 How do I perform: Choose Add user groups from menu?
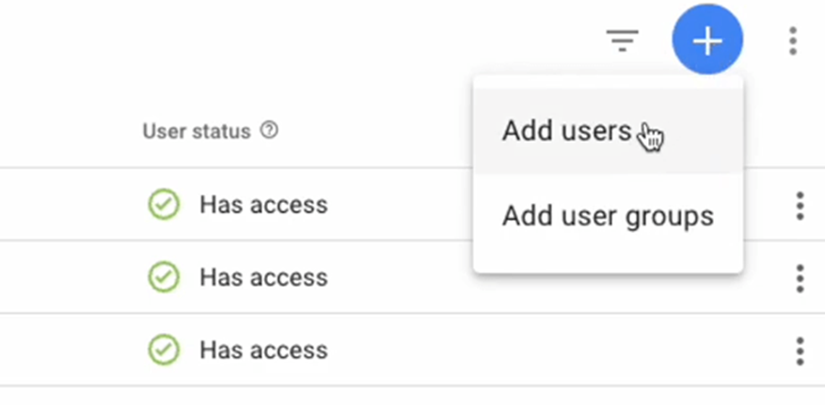pos(609,216)
